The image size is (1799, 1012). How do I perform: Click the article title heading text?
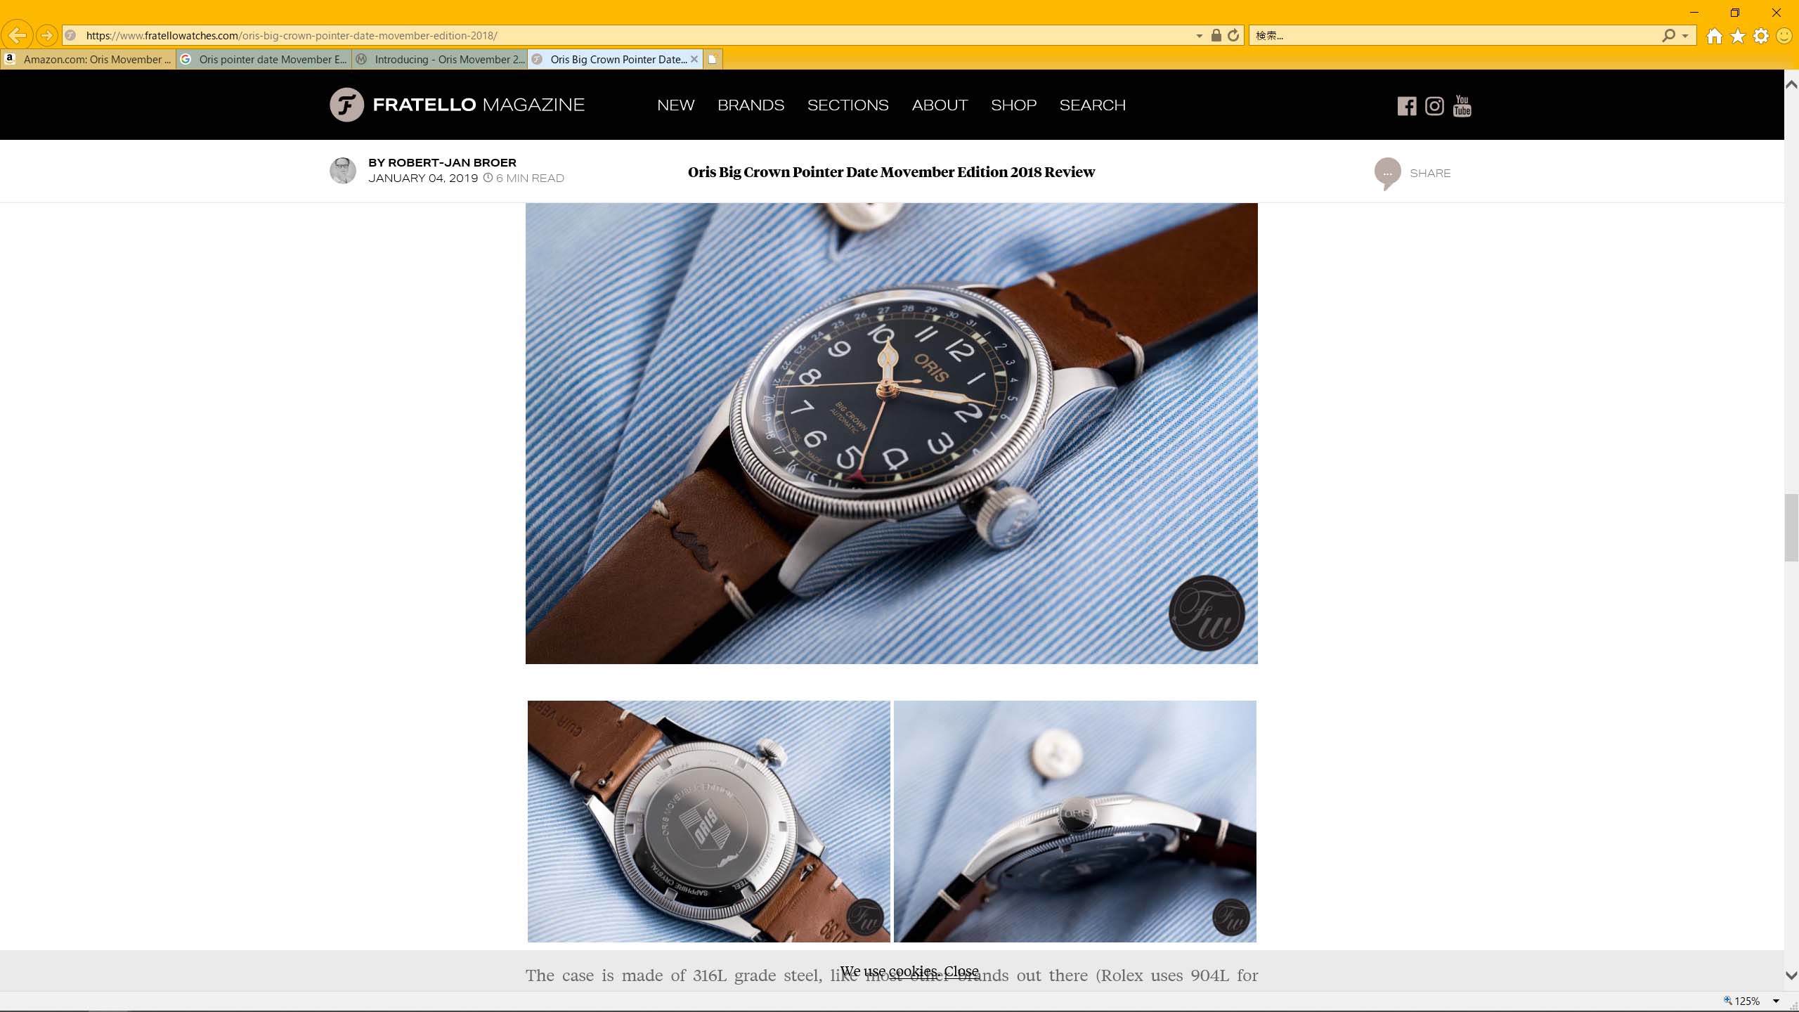tap(891, 172)
